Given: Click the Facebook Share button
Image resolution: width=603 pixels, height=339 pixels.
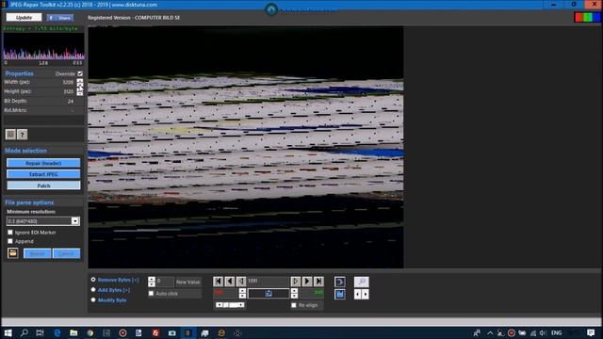Looking at the screenshot, I should (x=60, y=18).
